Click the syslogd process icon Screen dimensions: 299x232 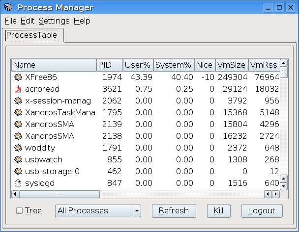18,183
